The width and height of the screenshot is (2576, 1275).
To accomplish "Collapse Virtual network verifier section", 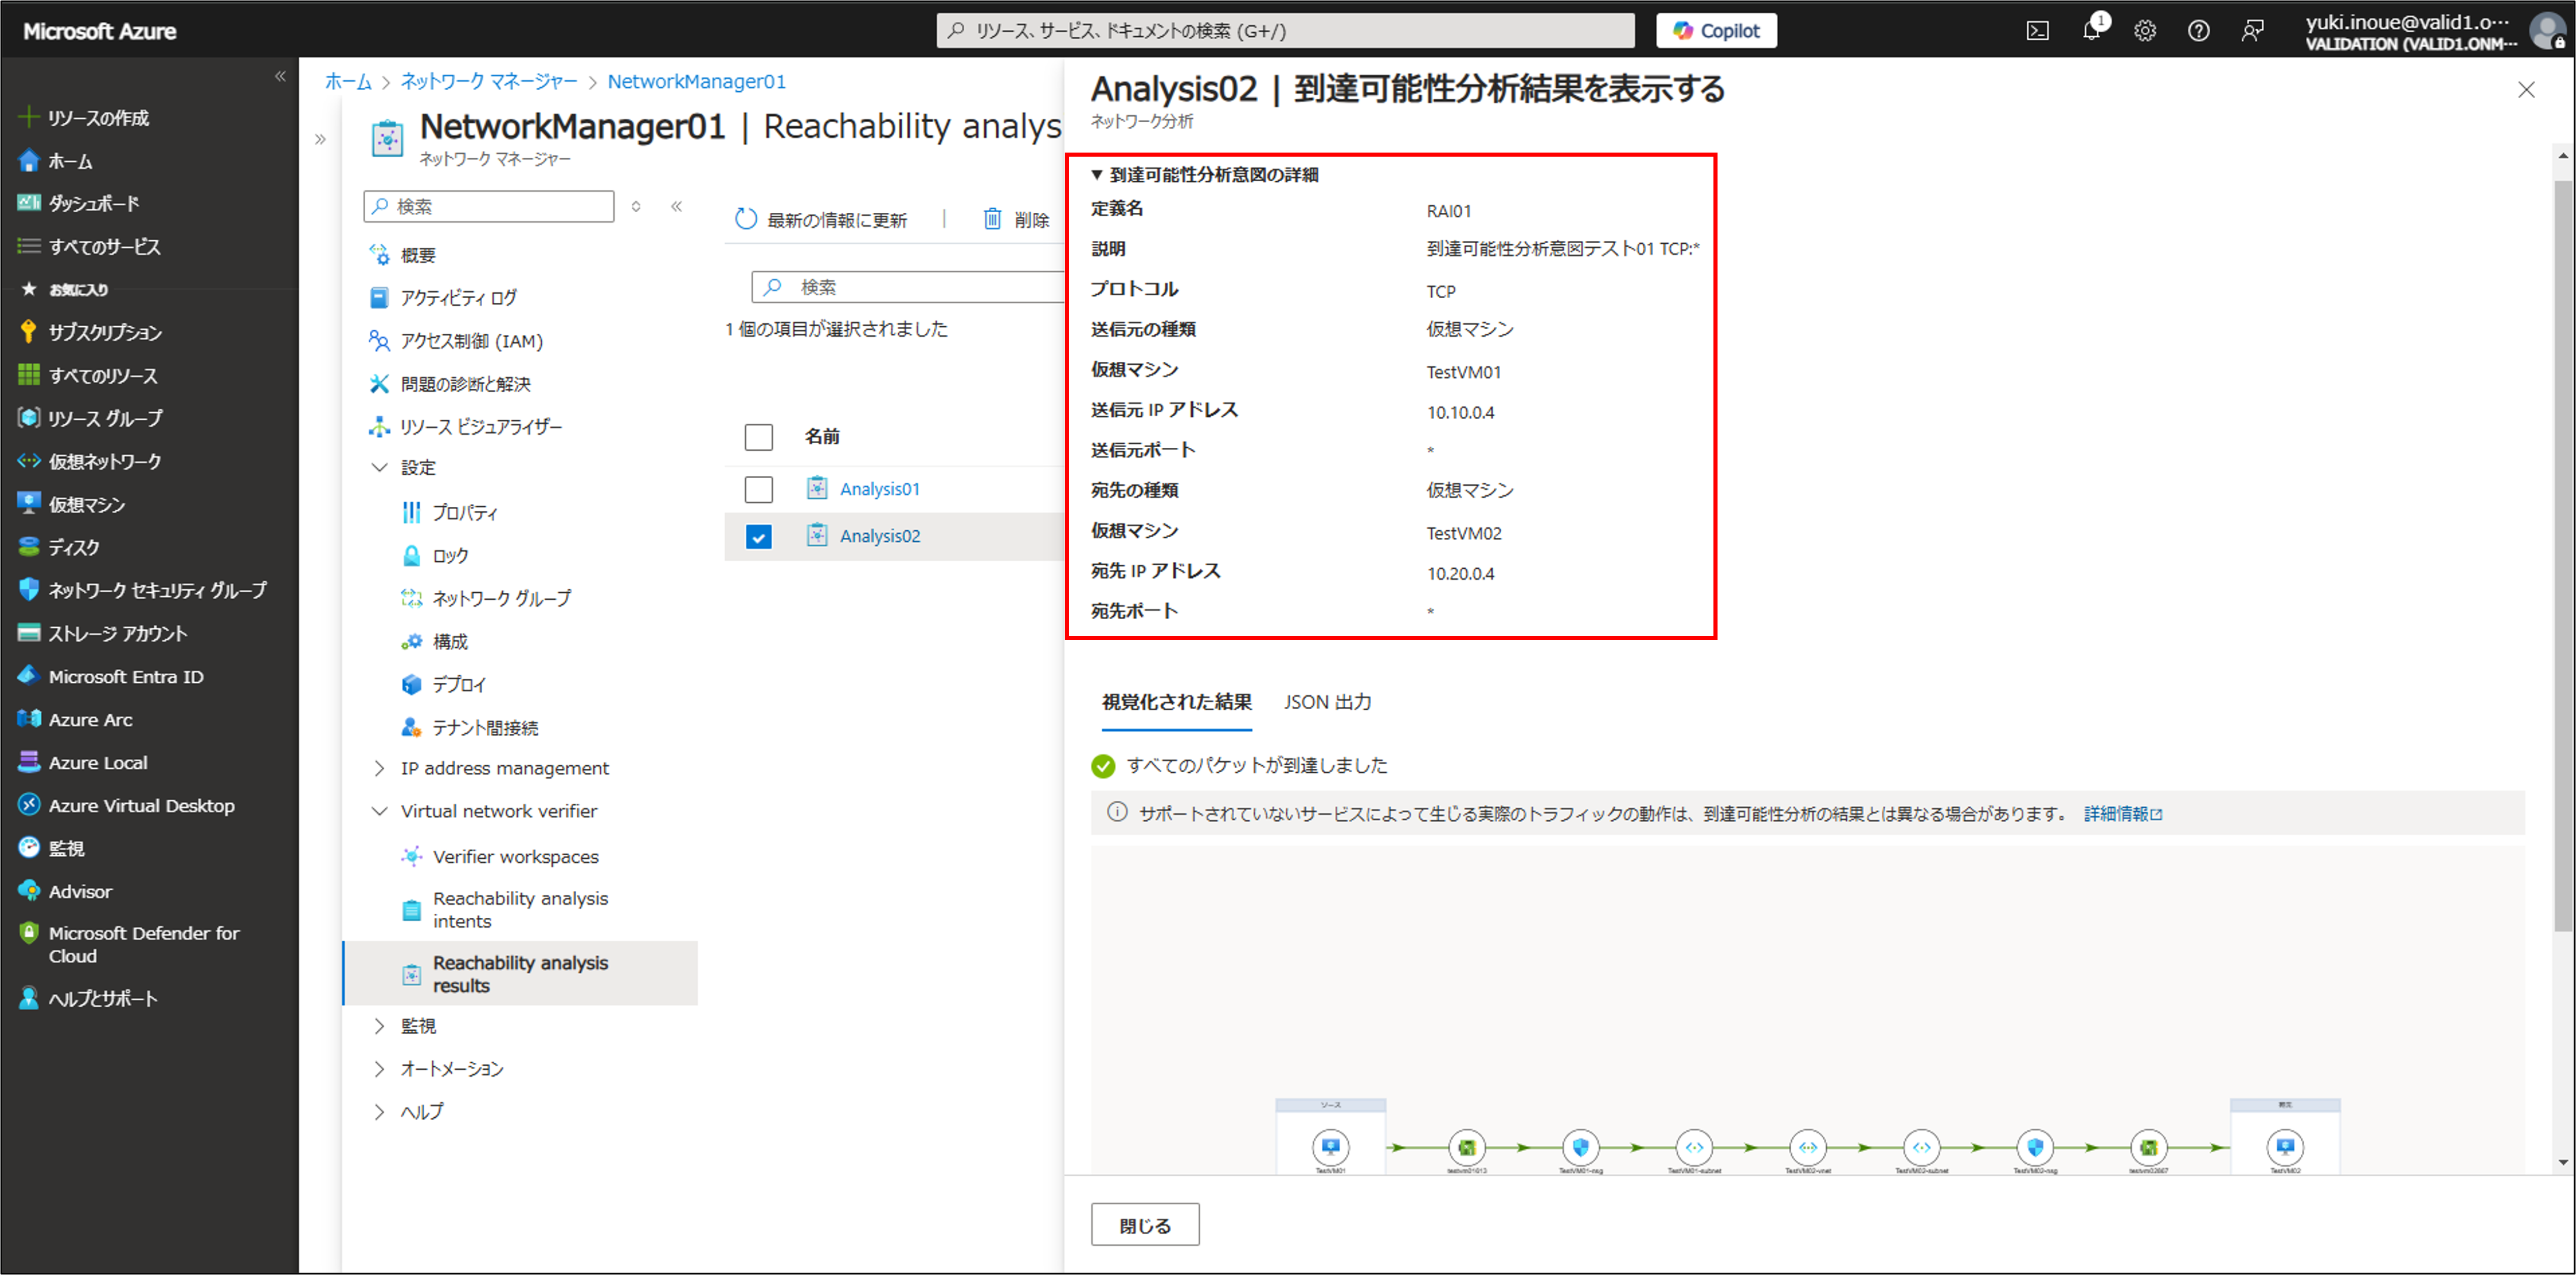I will tap(379, 811).
